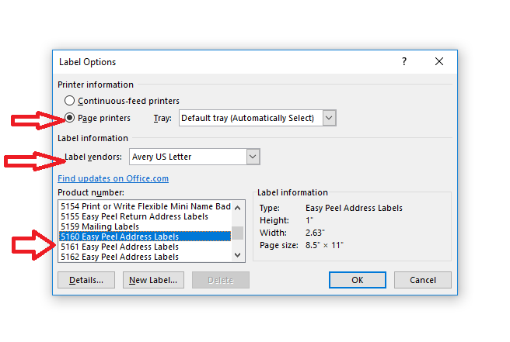Screen dimensions: 510x342
Task: Choose 5155 Easy Peel Return Address Labels
Action: pos(145,216)
